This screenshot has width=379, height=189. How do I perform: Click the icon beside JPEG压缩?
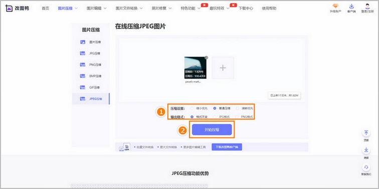tap(83, 99)
